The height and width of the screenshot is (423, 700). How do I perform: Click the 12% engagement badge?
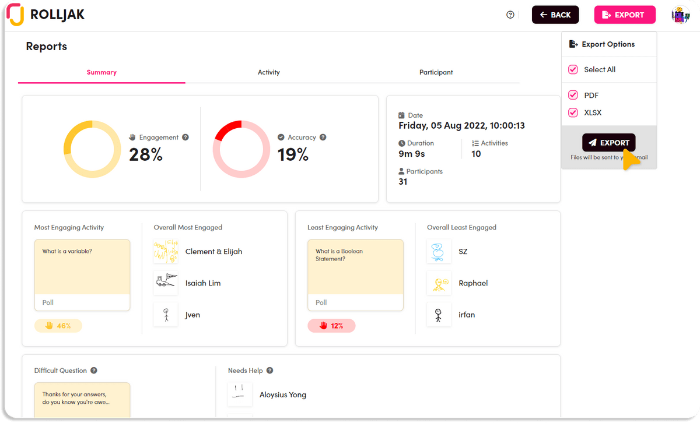click(331, 326)
